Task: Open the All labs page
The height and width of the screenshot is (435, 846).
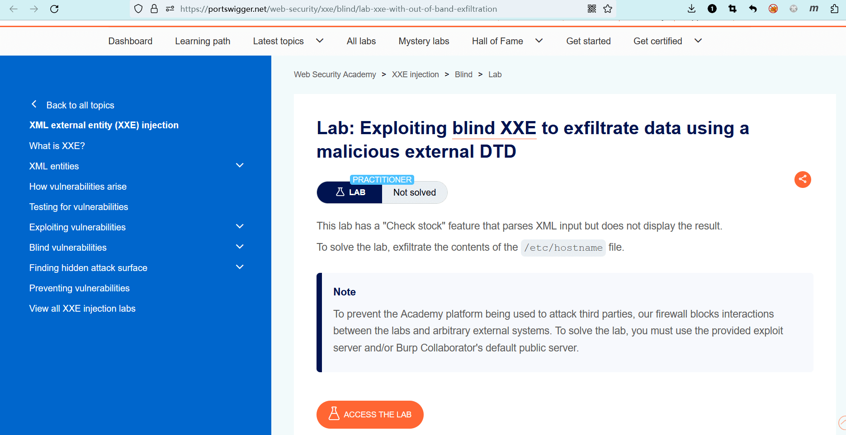Action: click(361, 41)
